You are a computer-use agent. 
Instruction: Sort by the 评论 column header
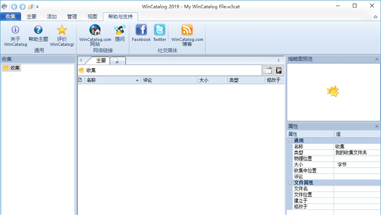tap(169, 80)
